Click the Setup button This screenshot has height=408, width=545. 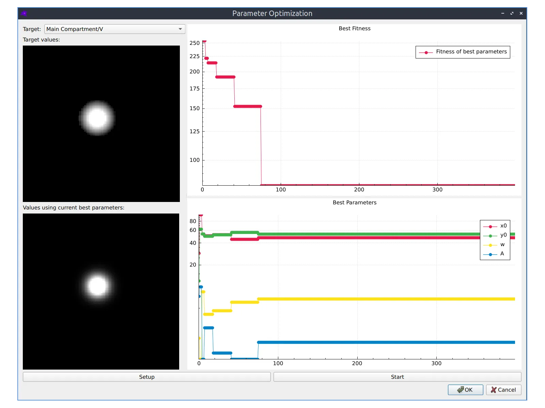point(147,377)
